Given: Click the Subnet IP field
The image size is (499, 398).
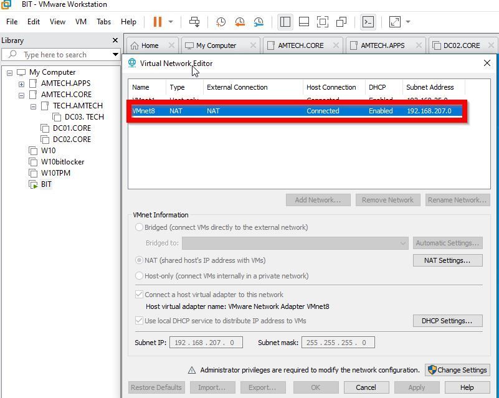Looking at the screenshot, I should [206, 343].
